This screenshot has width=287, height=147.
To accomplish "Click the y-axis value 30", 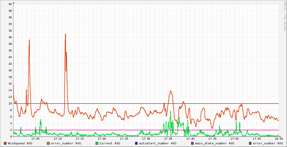I will coord(10,37).
